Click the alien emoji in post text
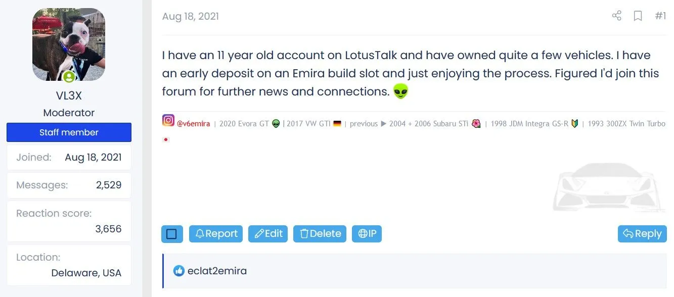The width and height of the screenshot is (674, 297). (x=400, y=91)
